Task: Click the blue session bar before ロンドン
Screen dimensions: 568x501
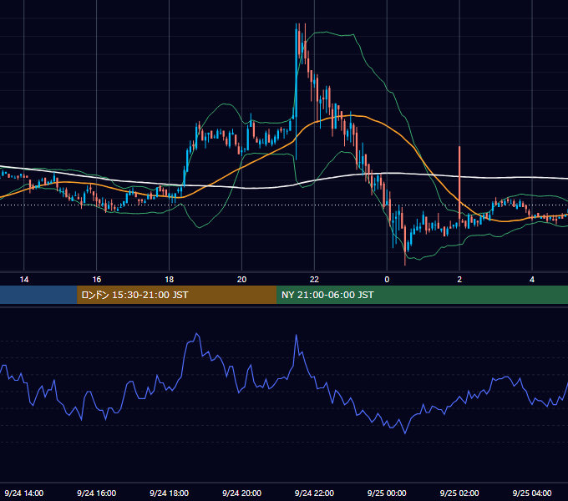Action: (38, 295)
